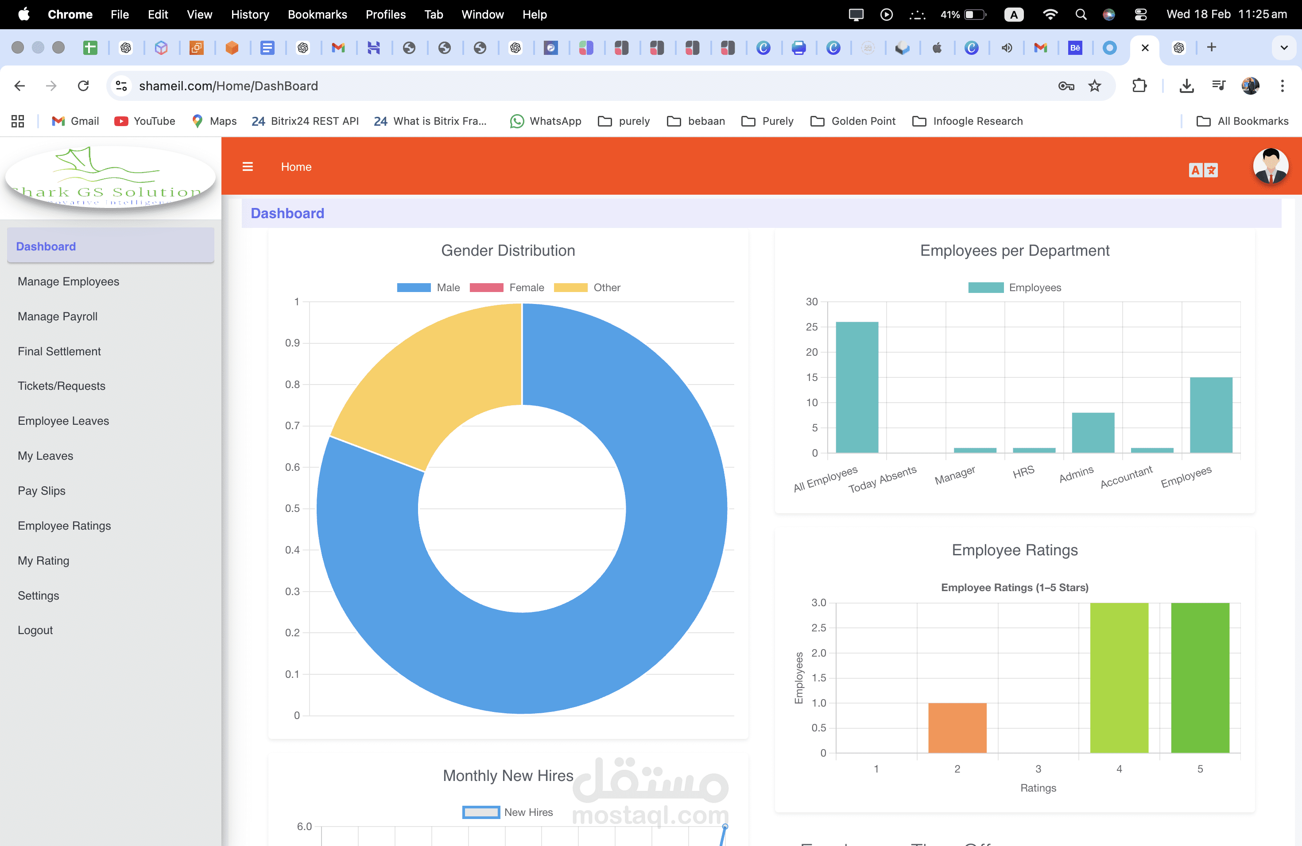Viewport: 1302px width, 846px height.
Task: Click the hamburger menu icon in the header
Action: [248, 167]
